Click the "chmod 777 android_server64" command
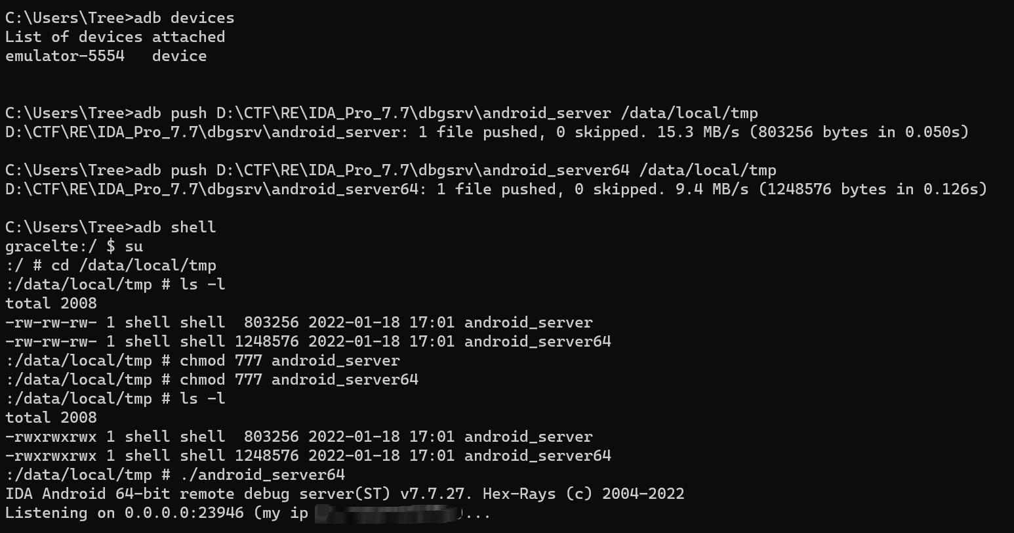 click(x=298, y=379)
